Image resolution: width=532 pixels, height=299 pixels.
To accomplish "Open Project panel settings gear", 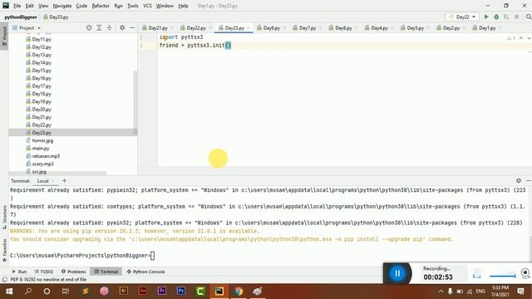I will point(122,27).
